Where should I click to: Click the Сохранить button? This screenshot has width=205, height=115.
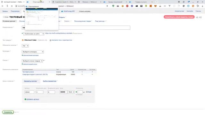pyautogui.click(x=8, y=112)
